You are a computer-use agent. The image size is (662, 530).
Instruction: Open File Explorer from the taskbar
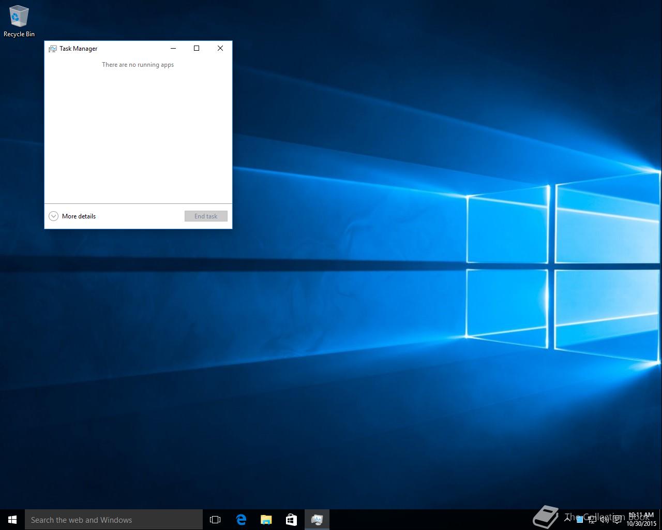tap(266, 520)
